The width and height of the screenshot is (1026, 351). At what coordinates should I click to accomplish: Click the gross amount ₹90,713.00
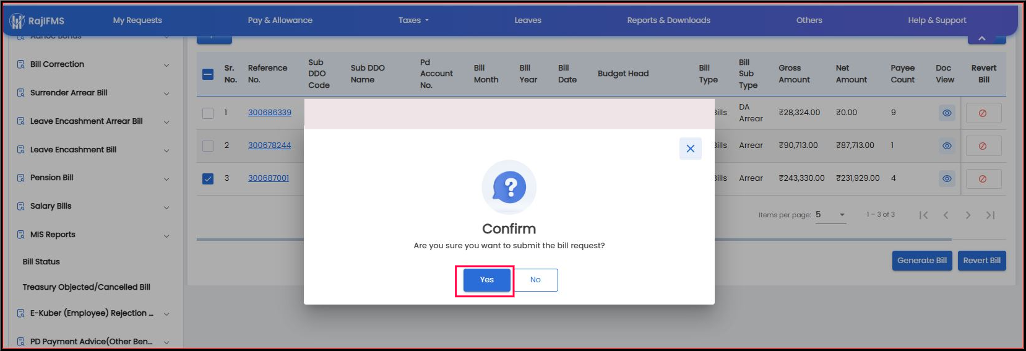798,145
